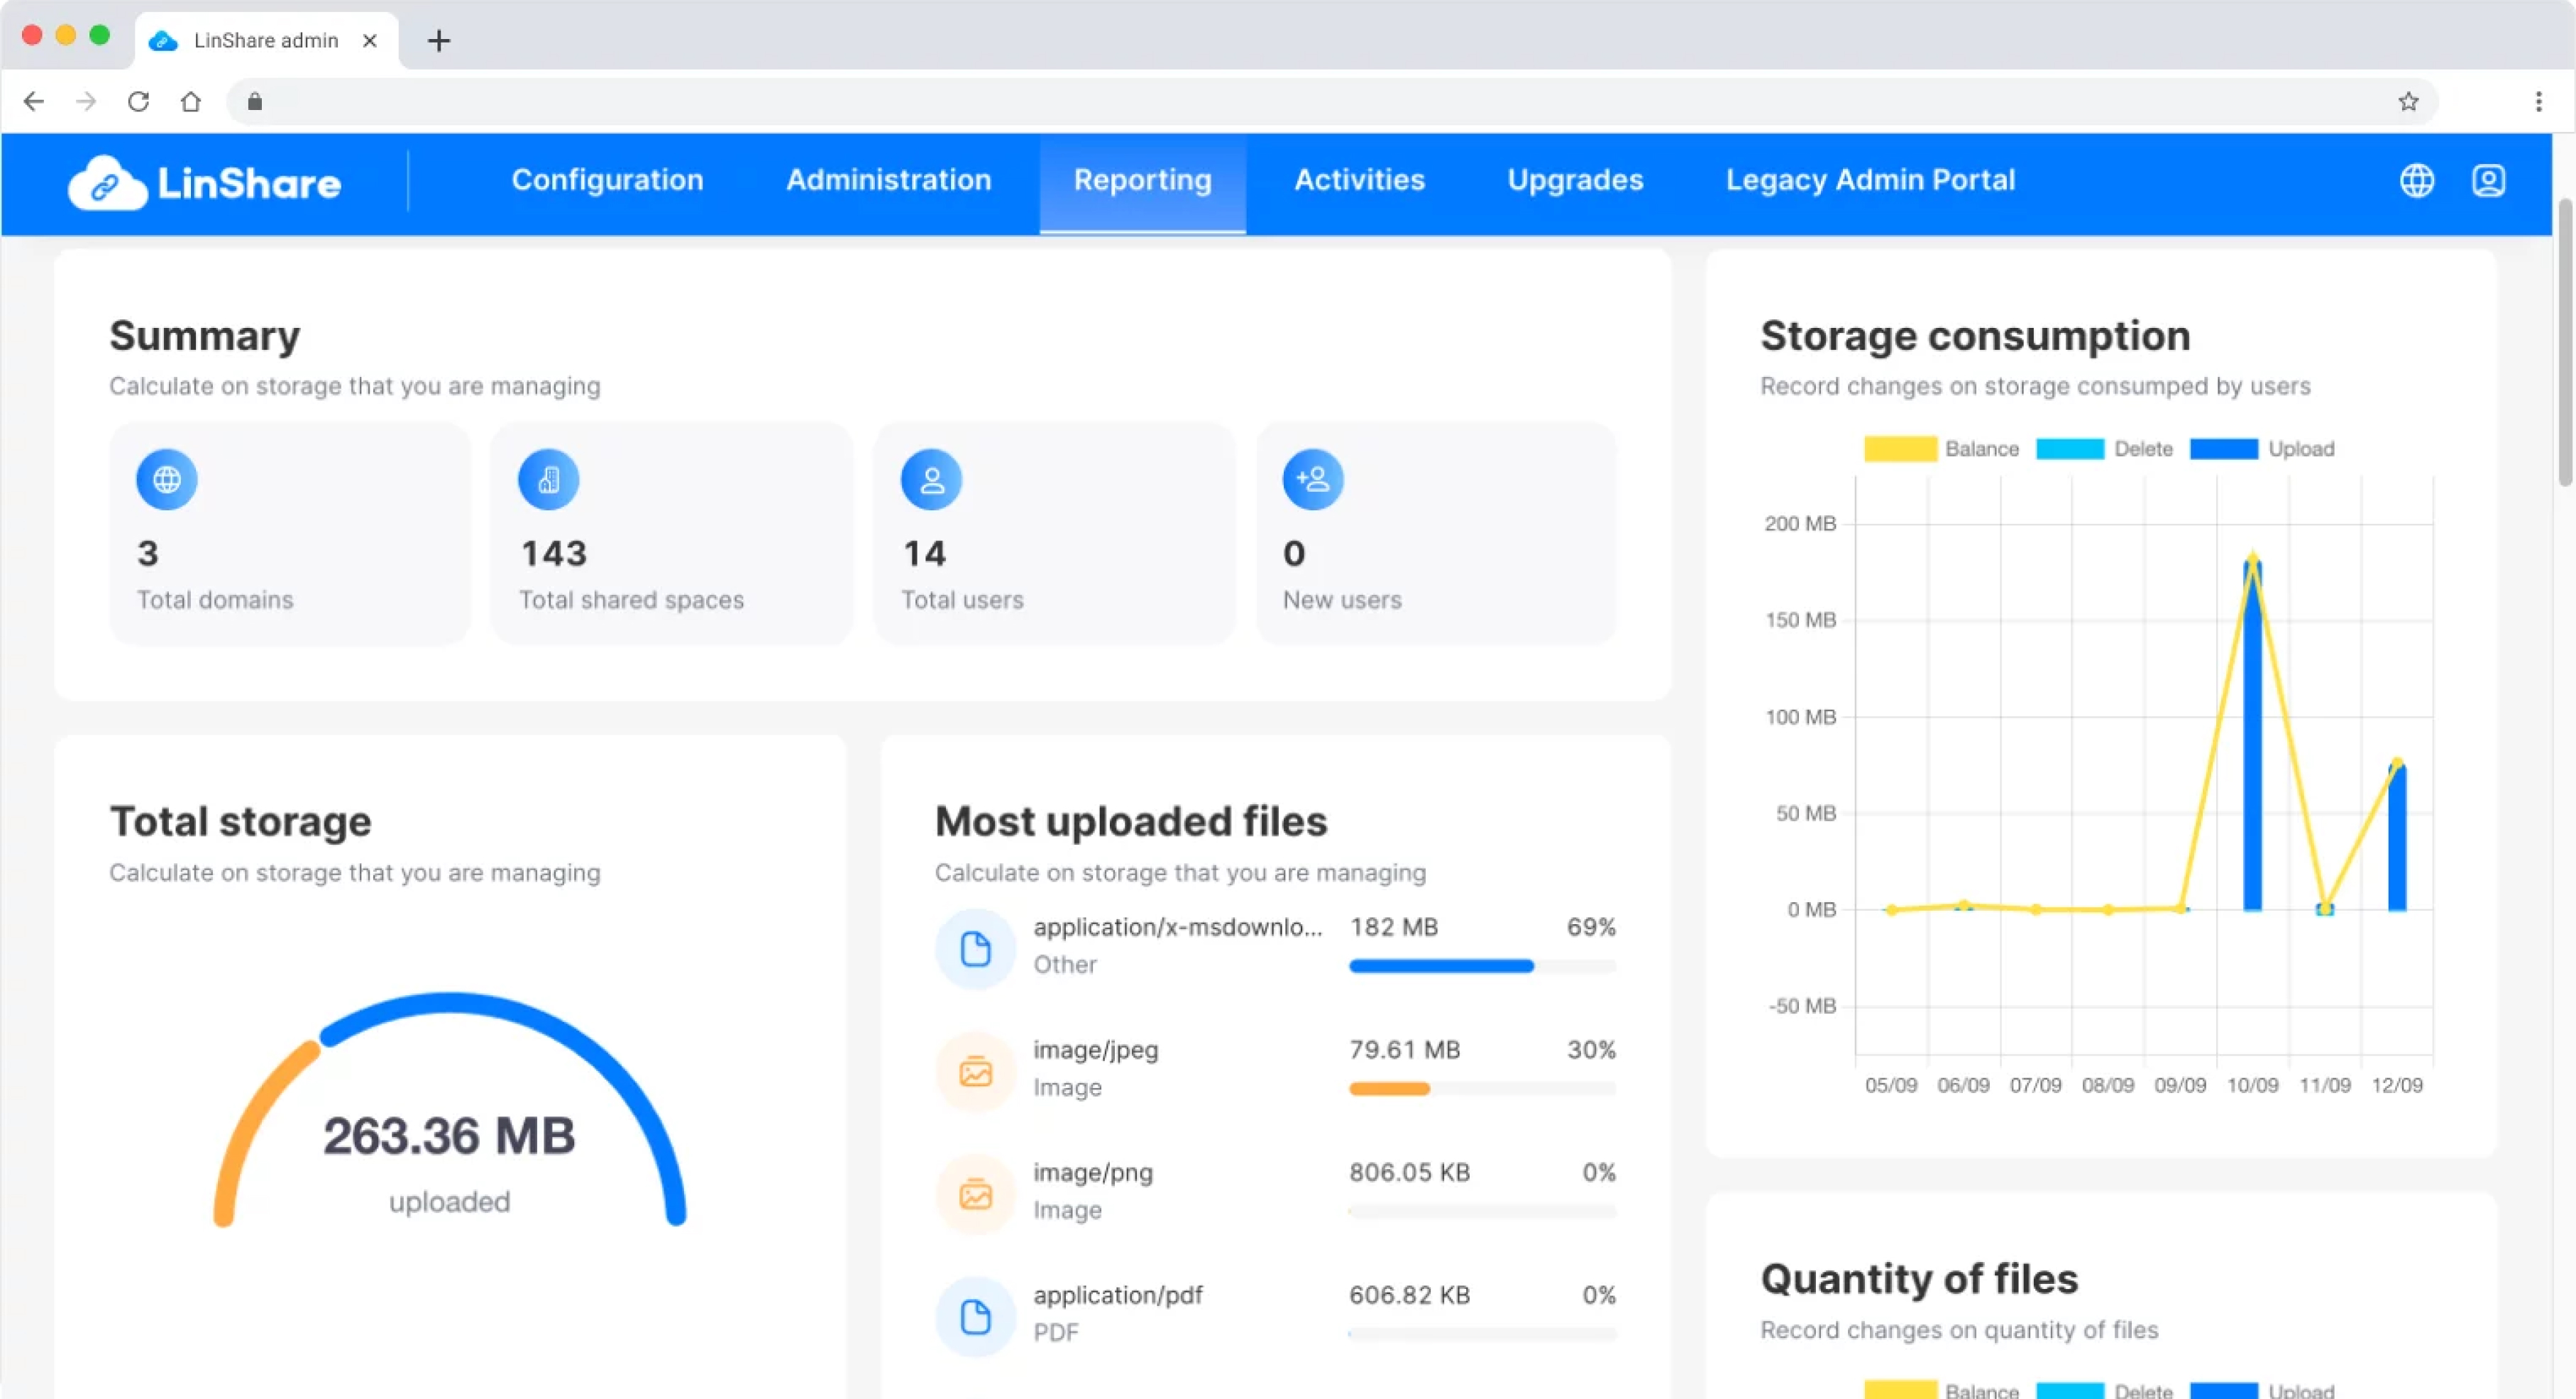The image size is (2576, 1399).
Task: Click the browser reload button
Action: point(138,101)
